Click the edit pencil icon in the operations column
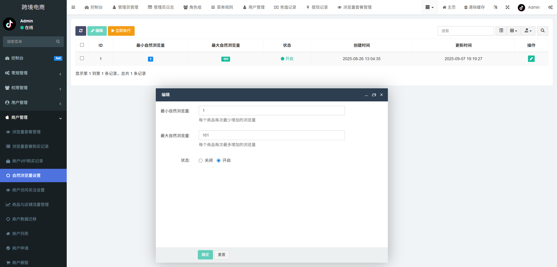 (x=531, y=59)
